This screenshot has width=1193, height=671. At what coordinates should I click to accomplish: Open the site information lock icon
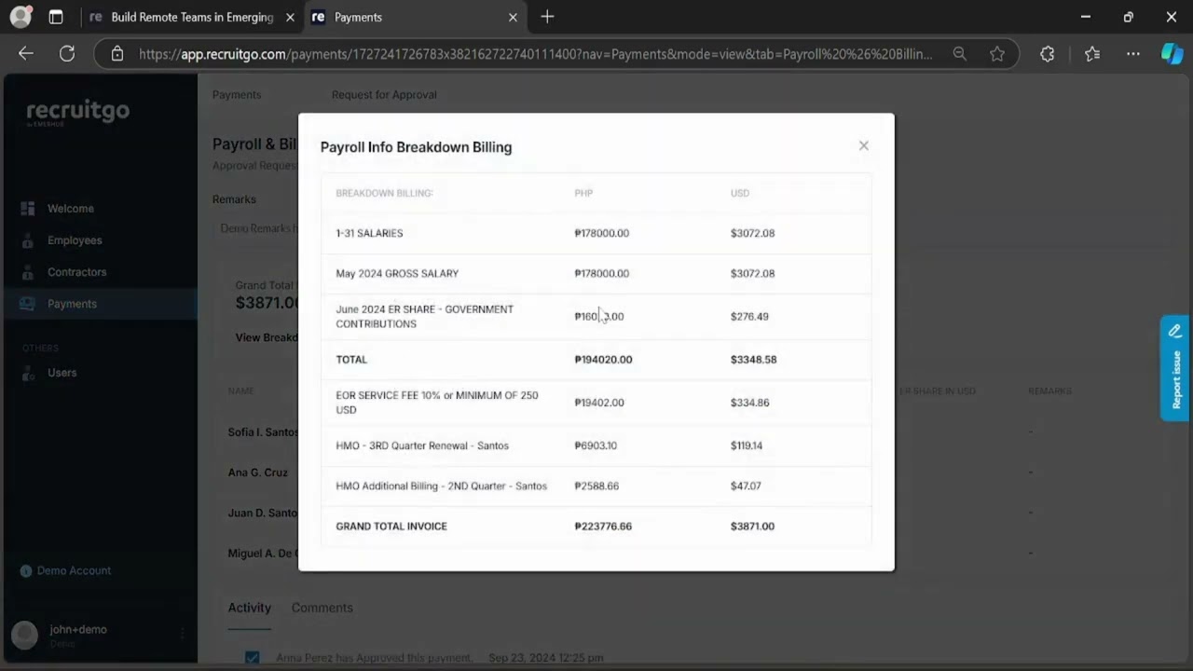[117, 54]
